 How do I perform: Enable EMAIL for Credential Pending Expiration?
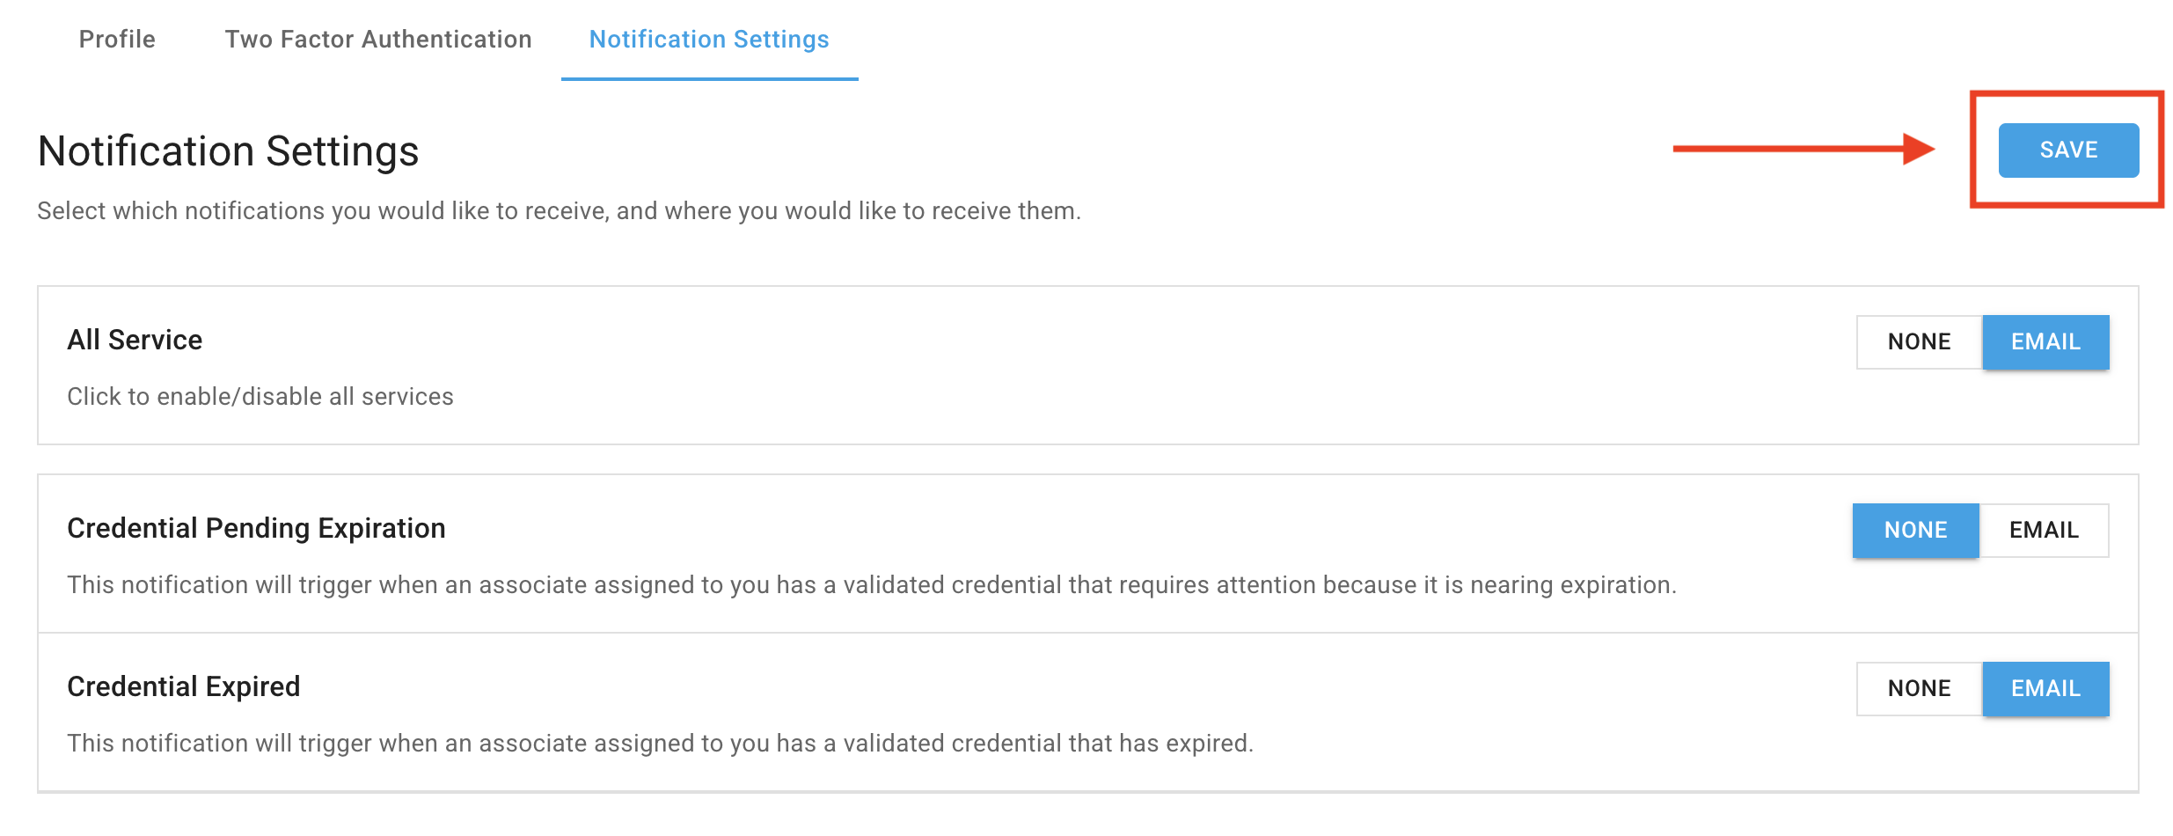tap(2045, 530)
